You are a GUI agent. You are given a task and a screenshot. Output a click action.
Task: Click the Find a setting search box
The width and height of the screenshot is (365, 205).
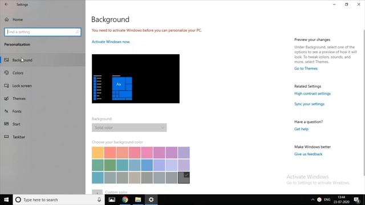[x=43, y=32]
